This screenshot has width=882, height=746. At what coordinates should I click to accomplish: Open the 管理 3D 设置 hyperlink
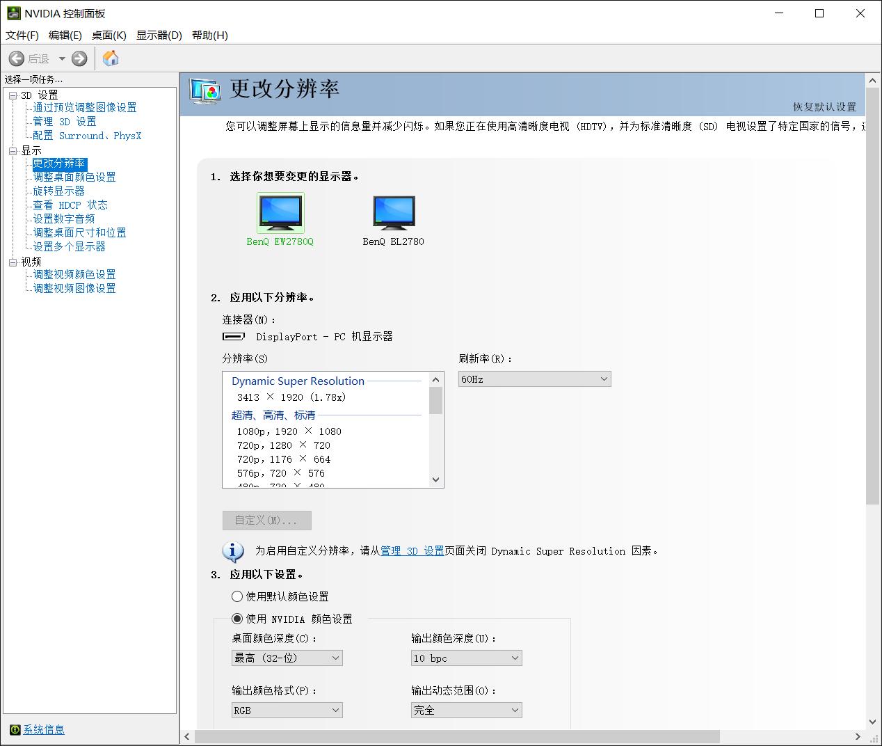coord(410,550)
